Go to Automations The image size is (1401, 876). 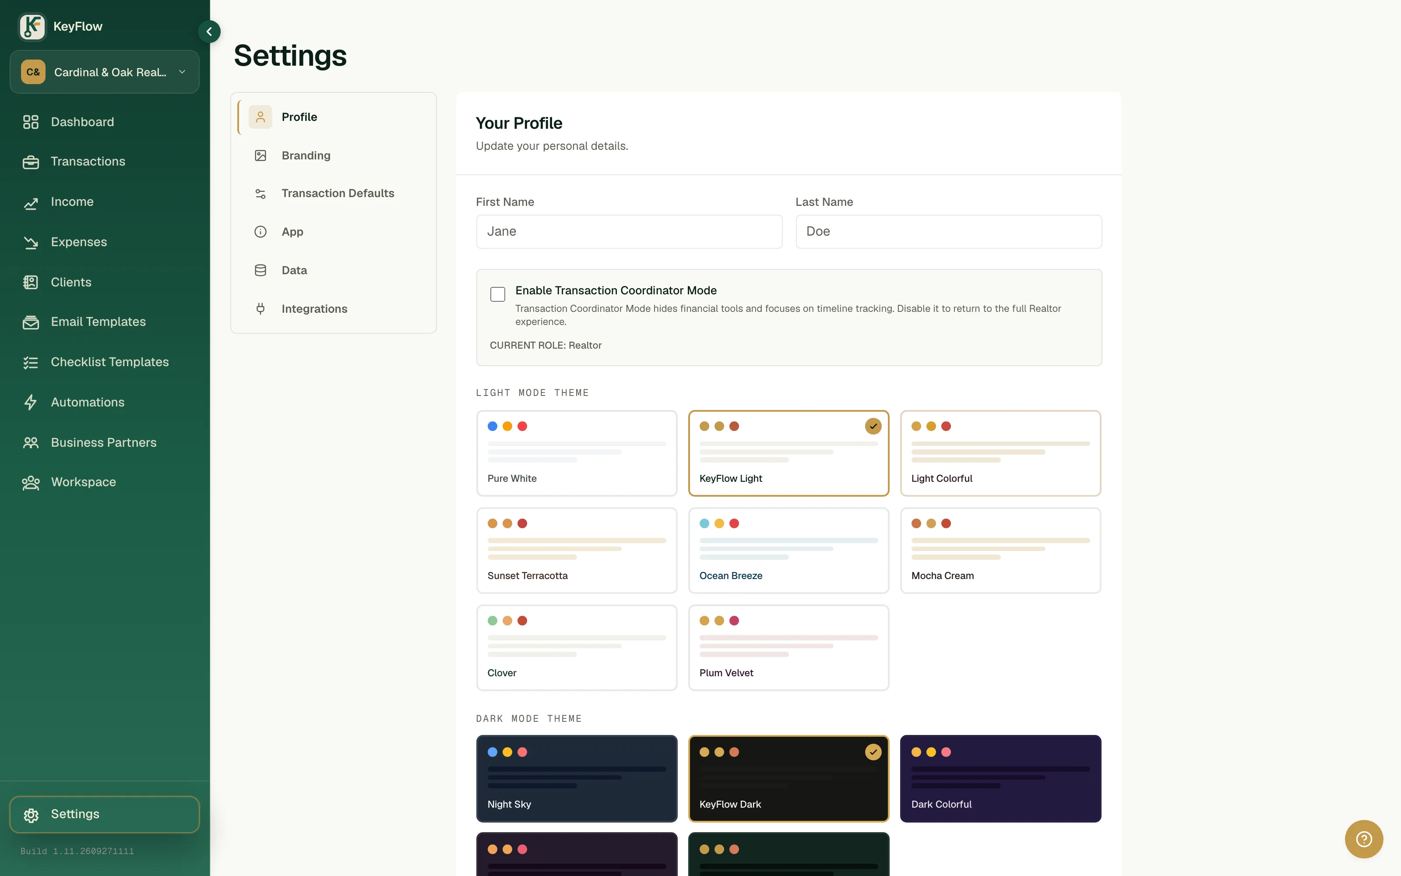tap(104, 402)
